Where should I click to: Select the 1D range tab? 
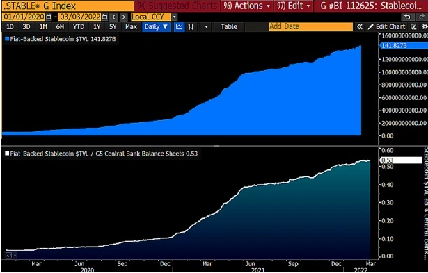click(x=10, y=26)
